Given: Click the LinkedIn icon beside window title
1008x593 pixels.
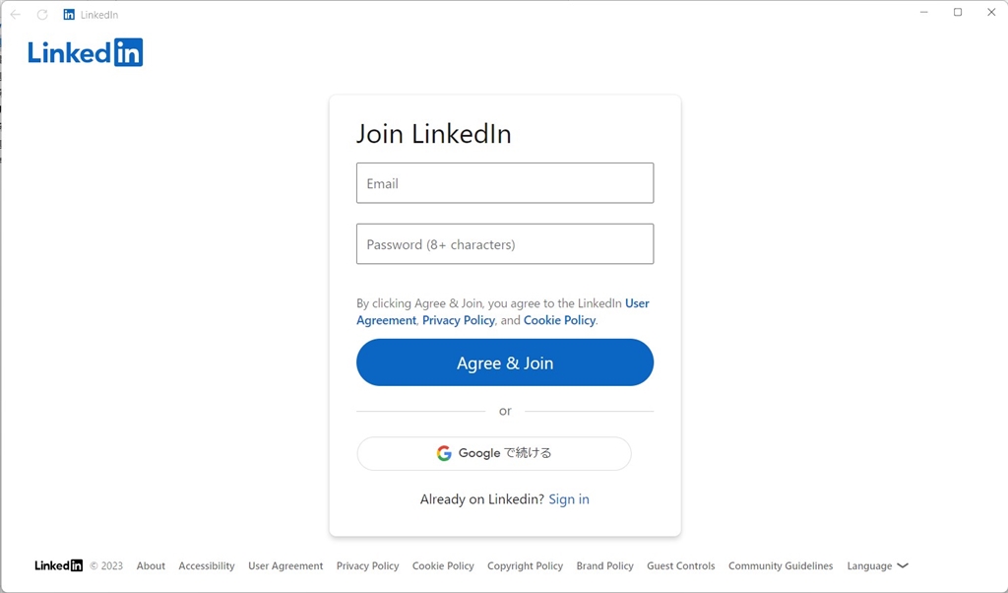Looking at the screenshot, I should (69, 14).
